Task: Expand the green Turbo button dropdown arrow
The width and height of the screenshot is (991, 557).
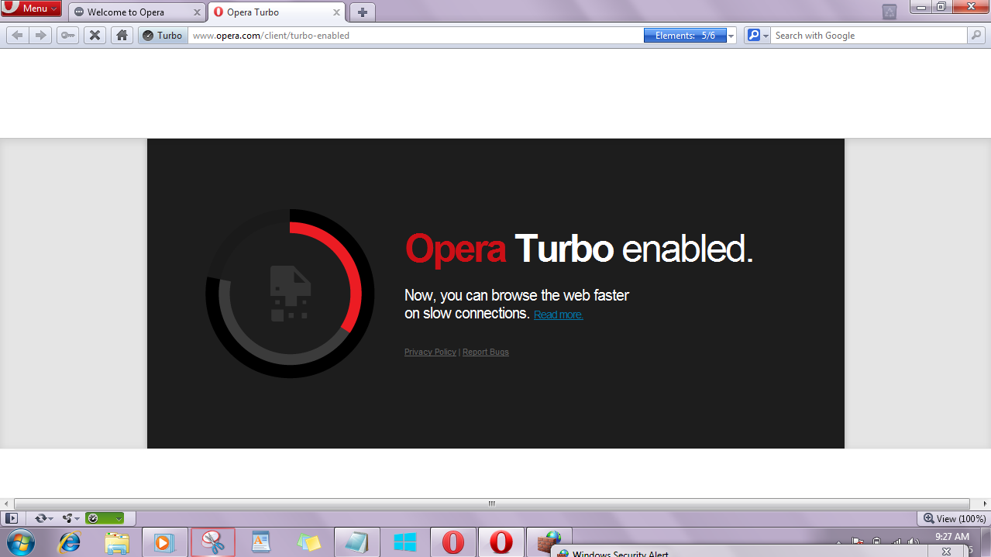Action: pyautogui.click(x=119, y=518)
